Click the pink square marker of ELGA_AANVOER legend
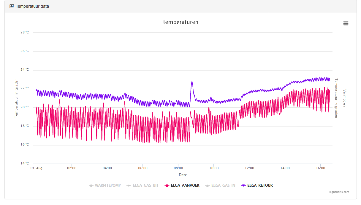Image resolution: width=361 pixels, height=205 pixels. (167, 185)
